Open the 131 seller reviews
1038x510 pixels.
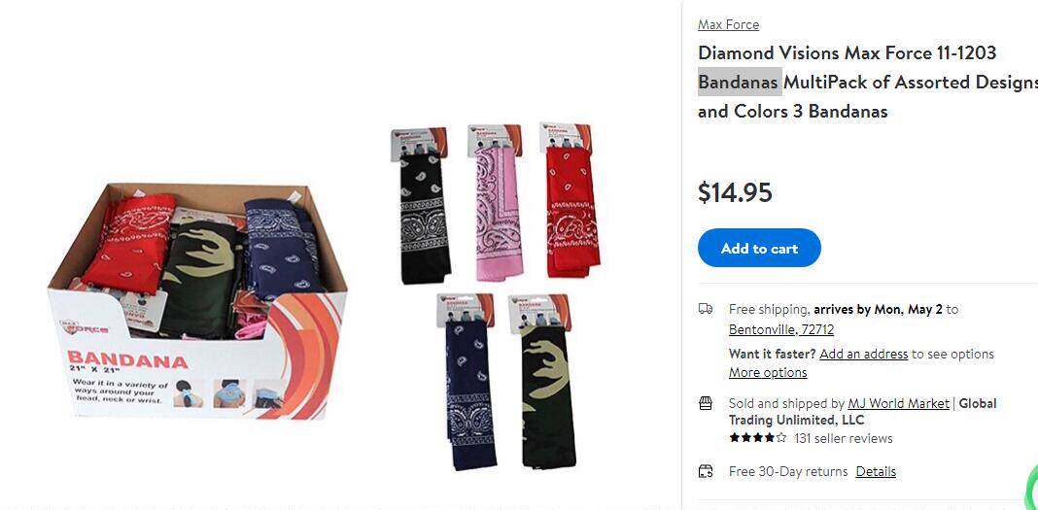[x=844, y=438]
